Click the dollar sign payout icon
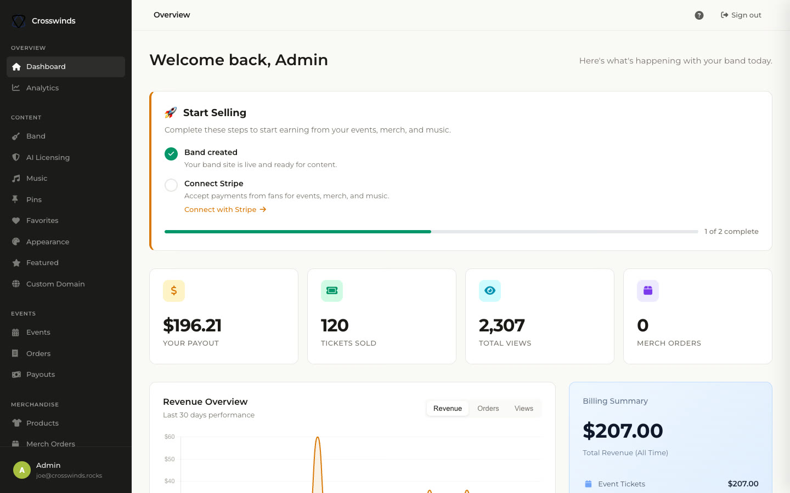 174,291
